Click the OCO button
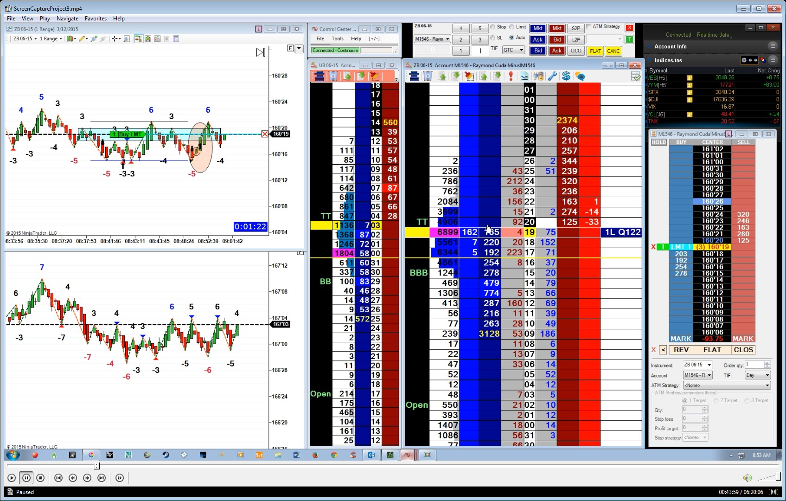This screenshot has height=501, width=786. tap(576, 51)
